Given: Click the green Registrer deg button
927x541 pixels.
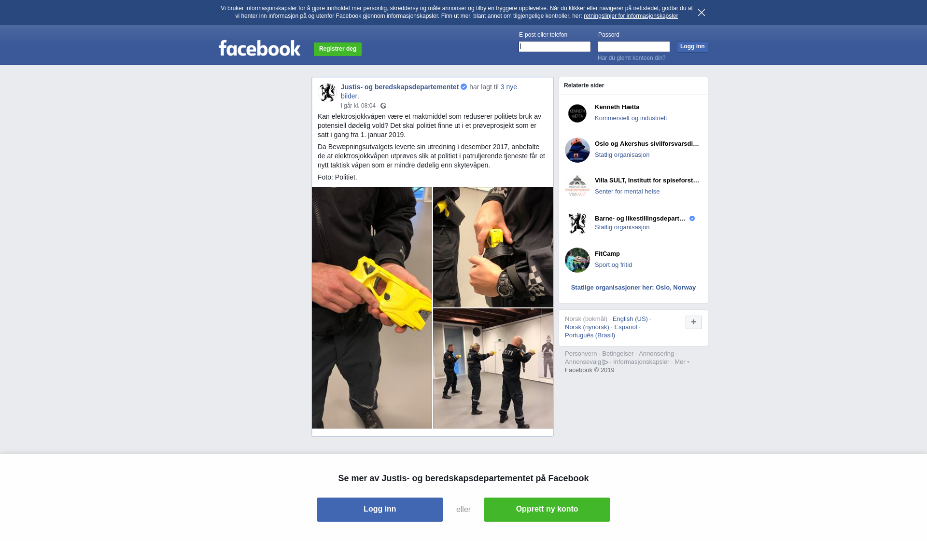Looking at the screenshot, I should [x=337, y=49].
